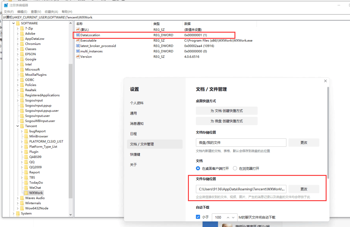Select the 在浏览器打开 radio button
The width and height of the screenshot is (350, 227).
pyautogui.click(x=235, y=168)
